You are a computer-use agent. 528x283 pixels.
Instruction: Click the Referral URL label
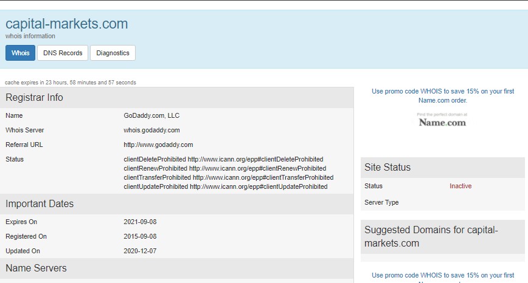pyautogui.click(x=24, y=145)
